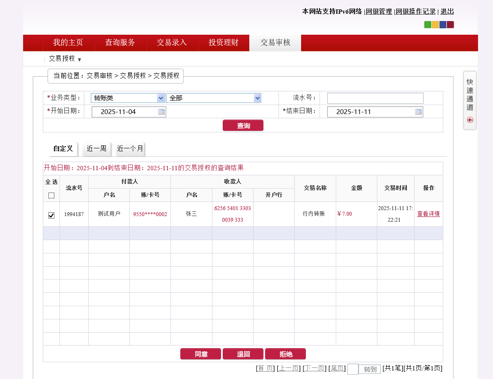This screenshot has width=493, height=379.
Task: Click the 同意 approve button
Action: click(x=200, y=354)
